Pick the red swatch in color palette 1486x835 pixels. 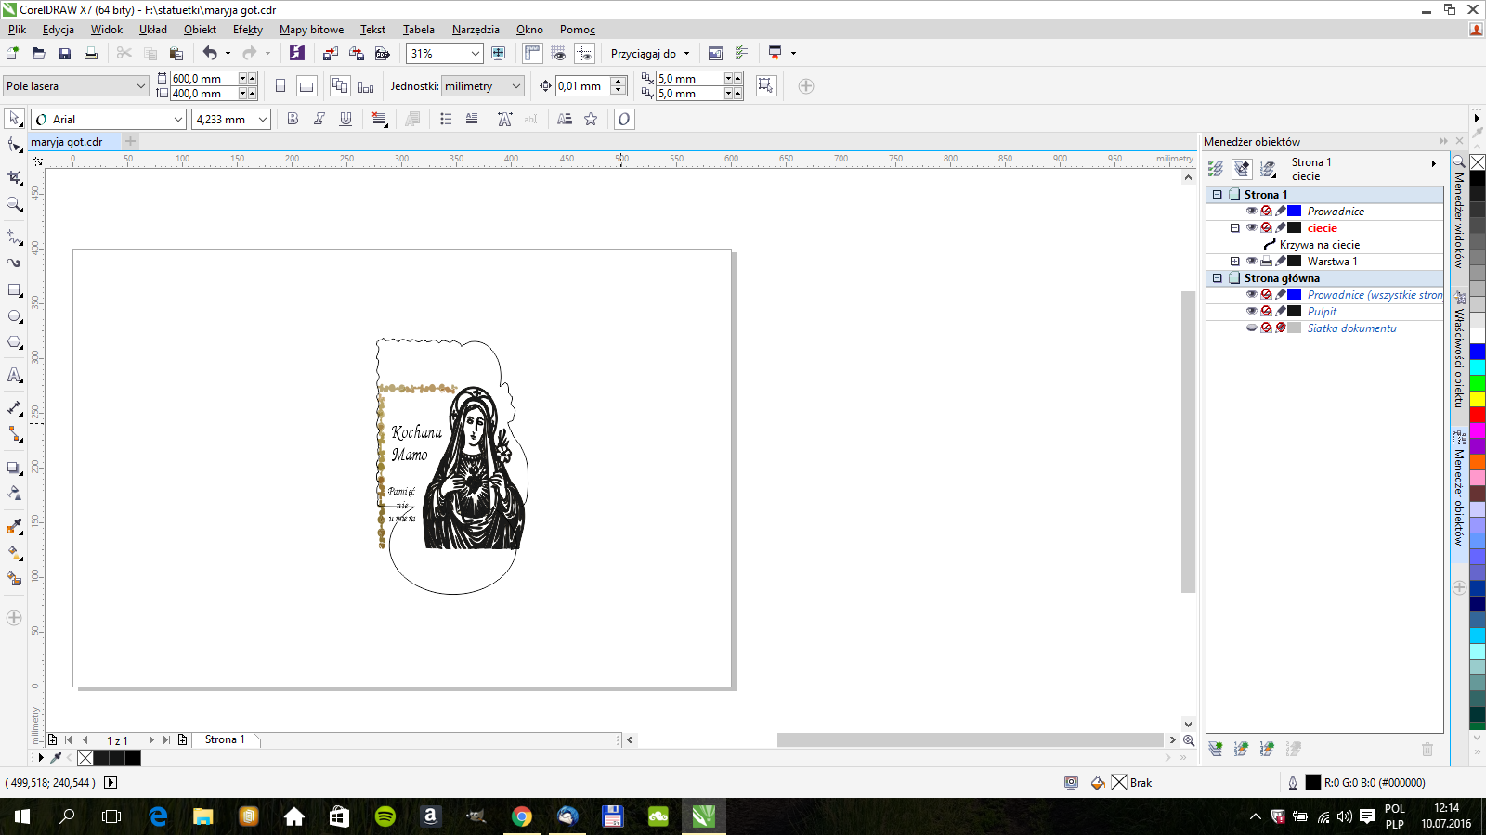1477,415
